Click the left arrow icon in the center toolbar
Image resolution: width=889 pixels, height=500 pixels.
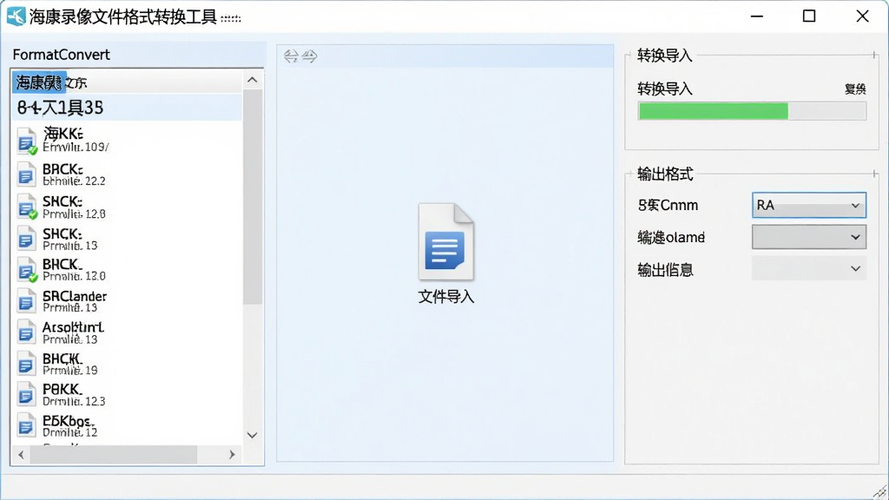pyautogui.click(x=291, y=56)
